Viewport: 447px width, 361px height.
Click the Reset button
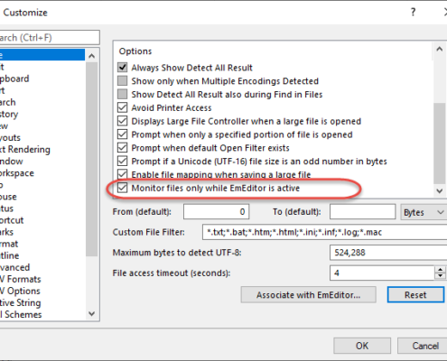point(415,295)
